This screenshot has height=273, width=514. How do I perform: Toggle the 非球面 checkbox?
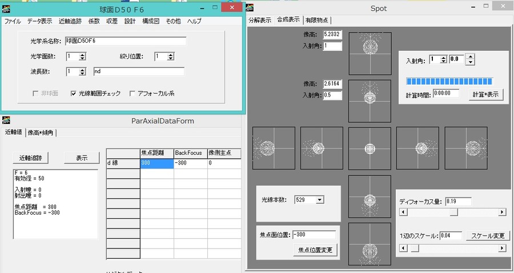(x=36, y=94)
